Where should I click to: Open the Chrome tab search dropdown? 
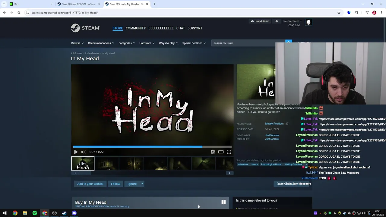point(4,4)
